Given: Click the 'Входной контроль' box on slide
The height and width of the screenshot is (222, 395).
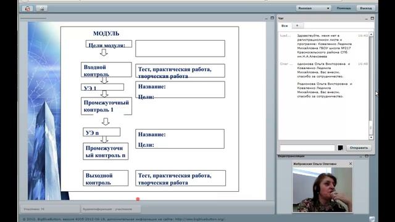Looking at the screenshot, I should pos(106,70).
